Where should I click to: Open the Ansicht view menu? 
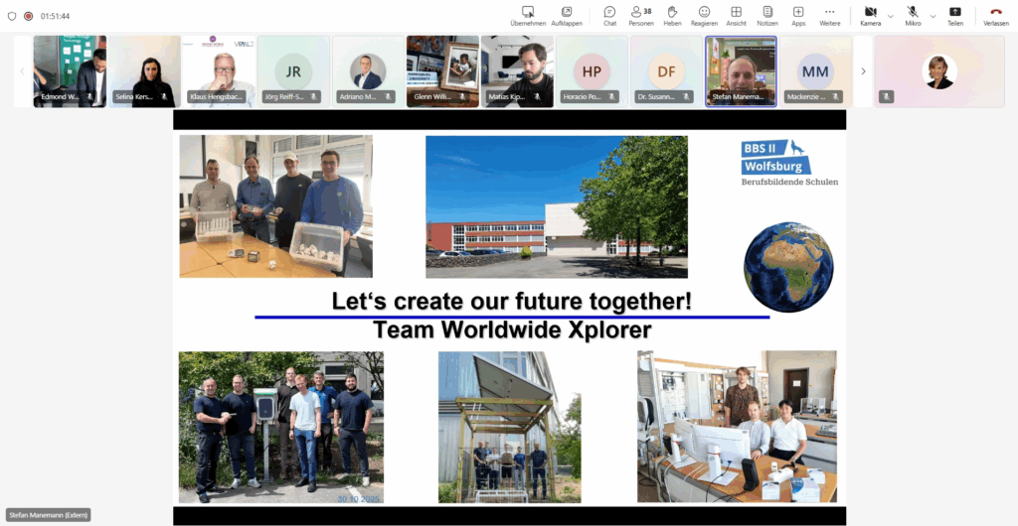click(x=736, y=16)
